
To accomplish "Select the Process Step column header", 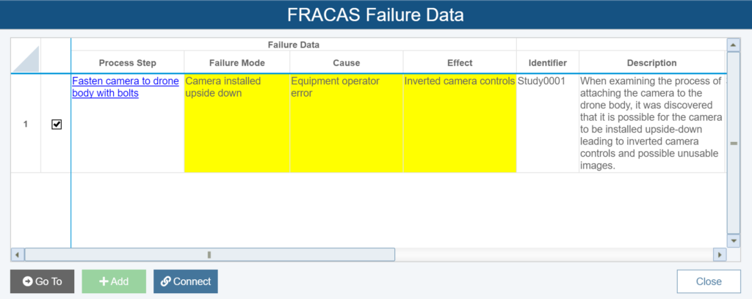I will pos(128,63).
